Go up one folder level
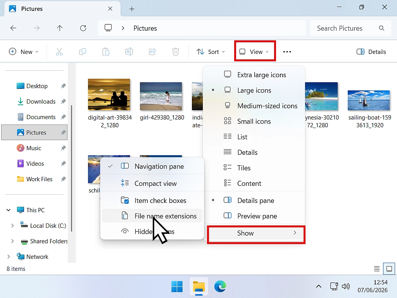Viewport: 397px width, 298px height. coord(60,28)
